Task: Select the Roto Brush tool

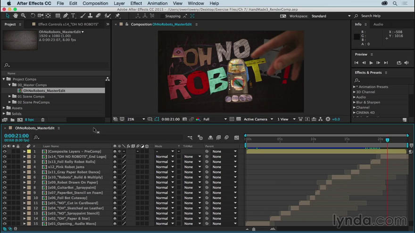Action: click(x=108, y=16)
